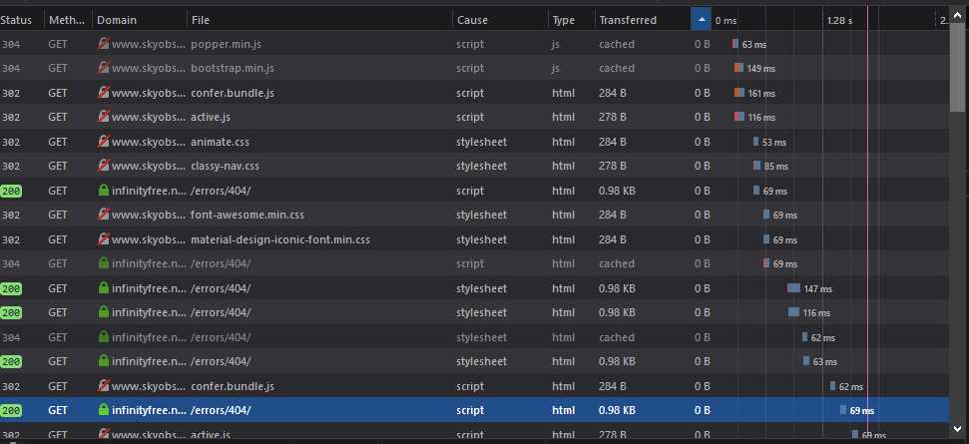Click the scrollbar down arrow button
Viewport: 969px width, 444px height.
pos(959,427)
